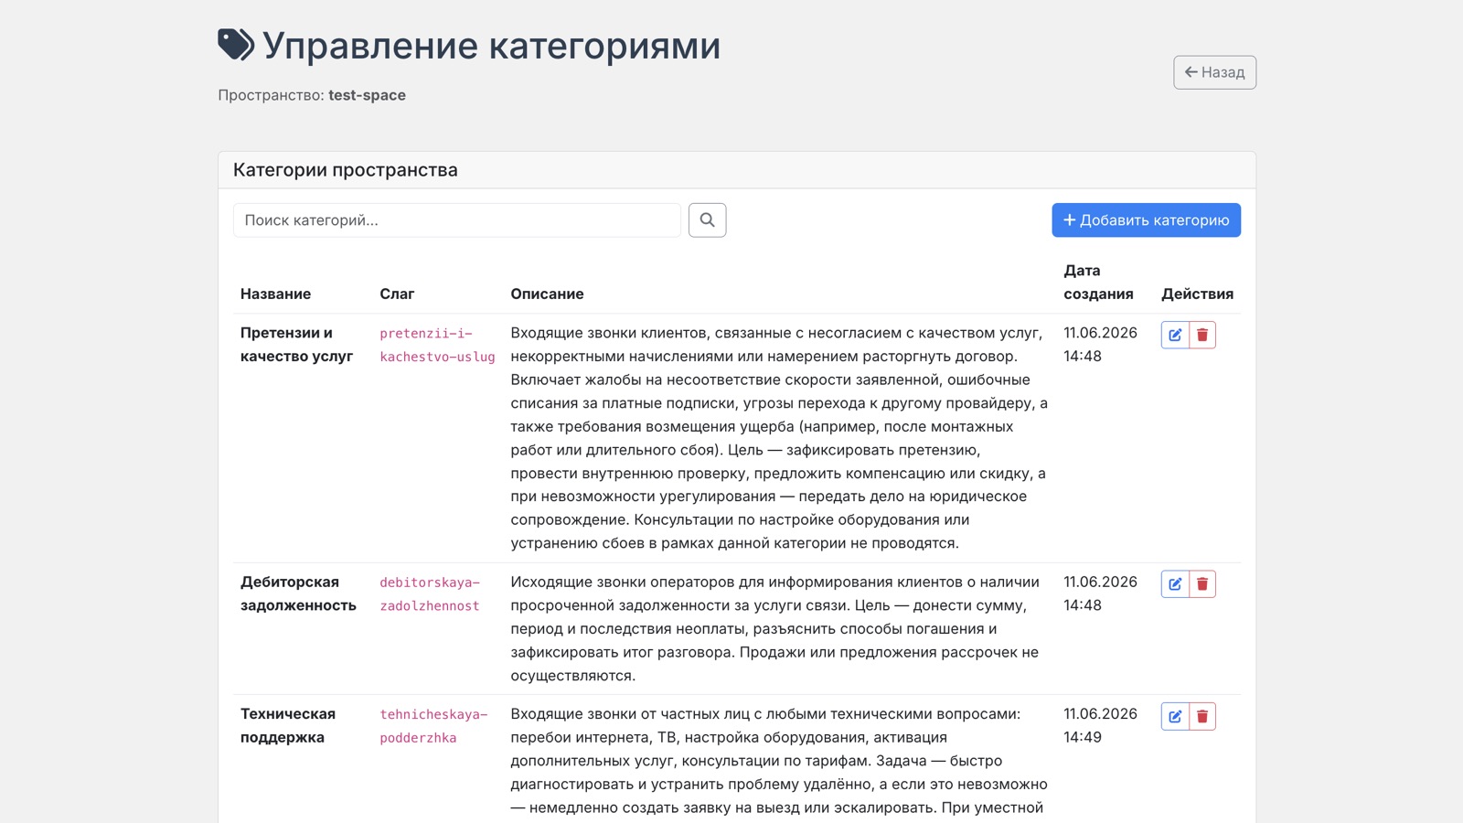
Task: Edit the Претензии и качество услуг category
Action: tap(1175, 335)
